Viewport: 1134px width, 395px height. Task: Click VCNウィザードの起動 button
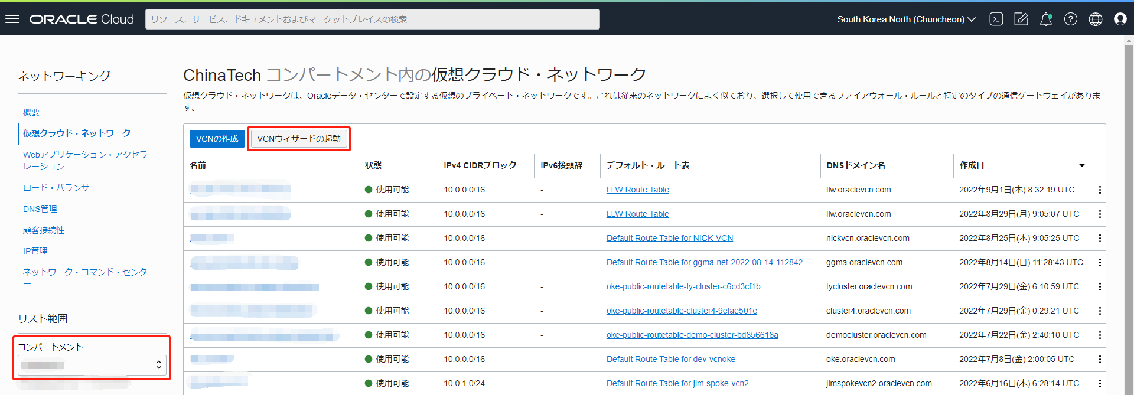click(299, 139)
